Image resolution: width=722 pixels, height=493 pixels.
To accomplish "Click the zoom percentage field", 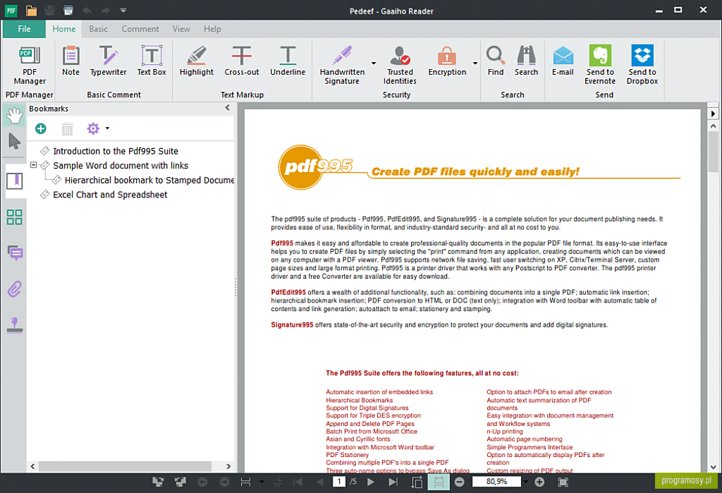I will pos(497,482).
